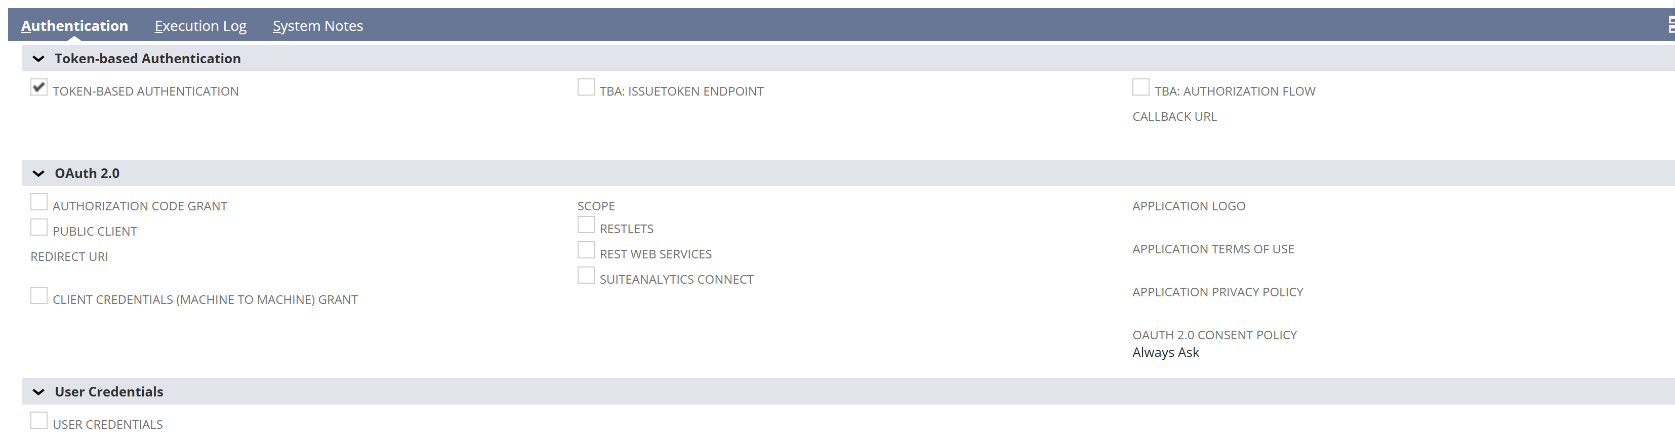Enable the TBA: IssueToken Endpoint checkbox
The image size is (1675, 445).
click(586, 87)
